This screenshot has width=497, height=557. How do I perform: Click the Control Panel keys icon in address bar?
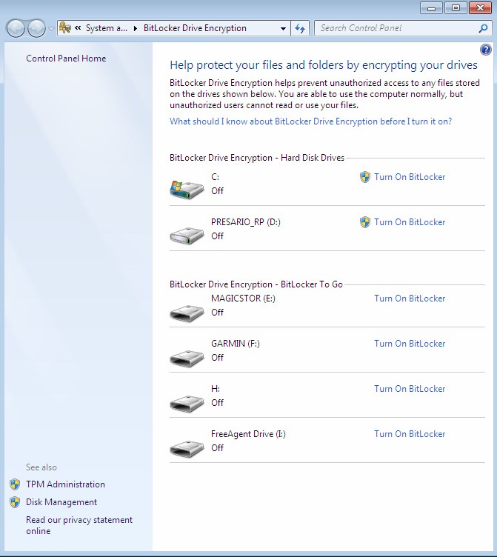point(65,27)
